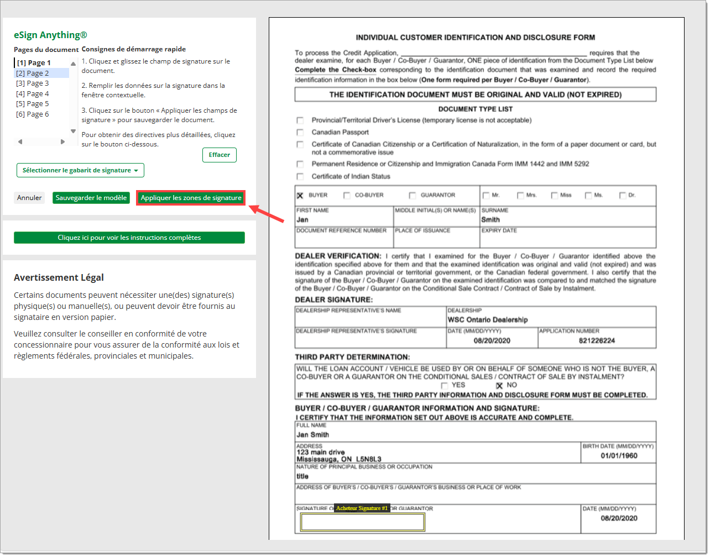Click the Effacer button
The image size is (710, 557).
tap(220, 155)
